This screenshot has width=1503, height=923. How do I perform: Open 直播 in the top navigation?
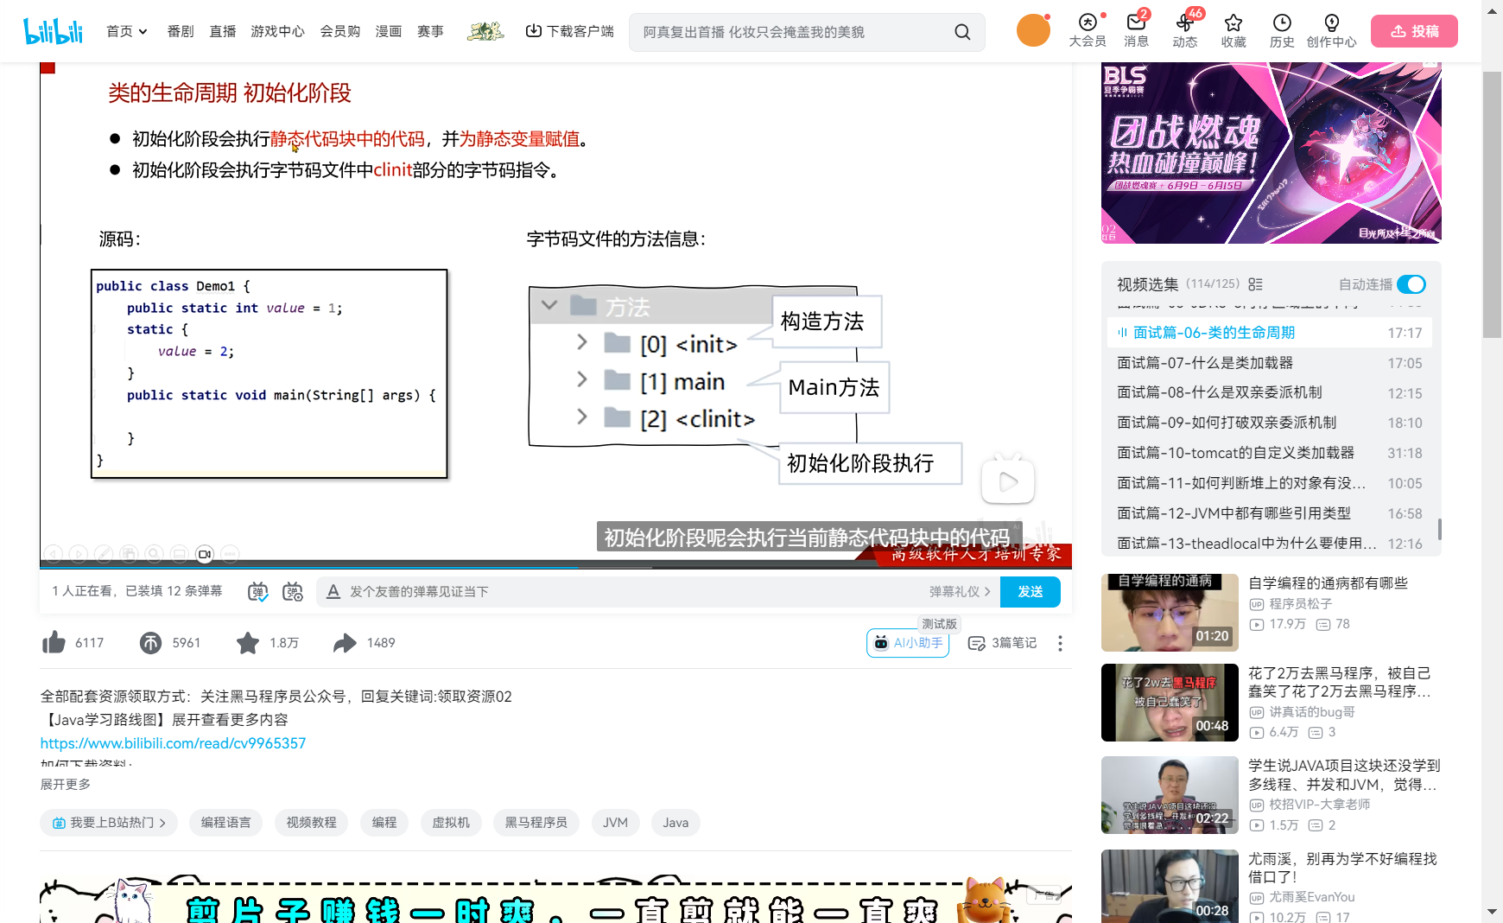[x=223, y=31]
